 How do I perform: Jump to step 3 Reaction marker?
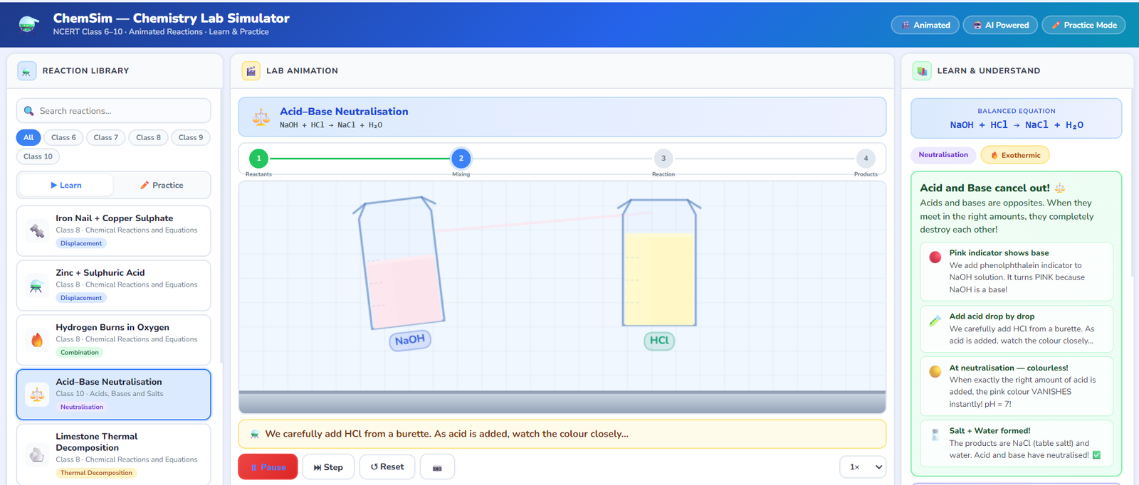pyautogui.click(x=663, y=159)
